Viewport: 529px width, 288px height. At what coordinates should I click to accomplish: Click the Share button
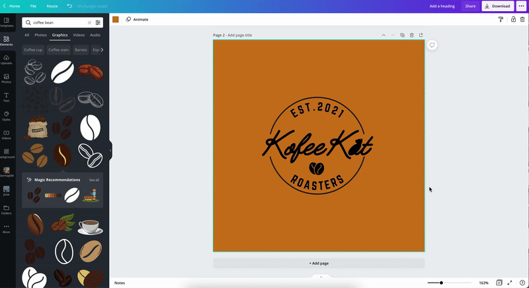tap(470, 6)
